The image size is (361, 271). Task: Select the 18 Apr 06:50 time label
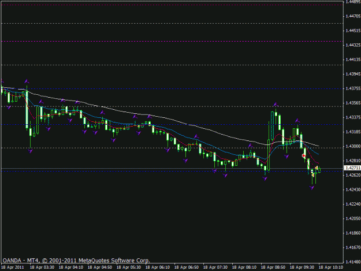point(187,268)
